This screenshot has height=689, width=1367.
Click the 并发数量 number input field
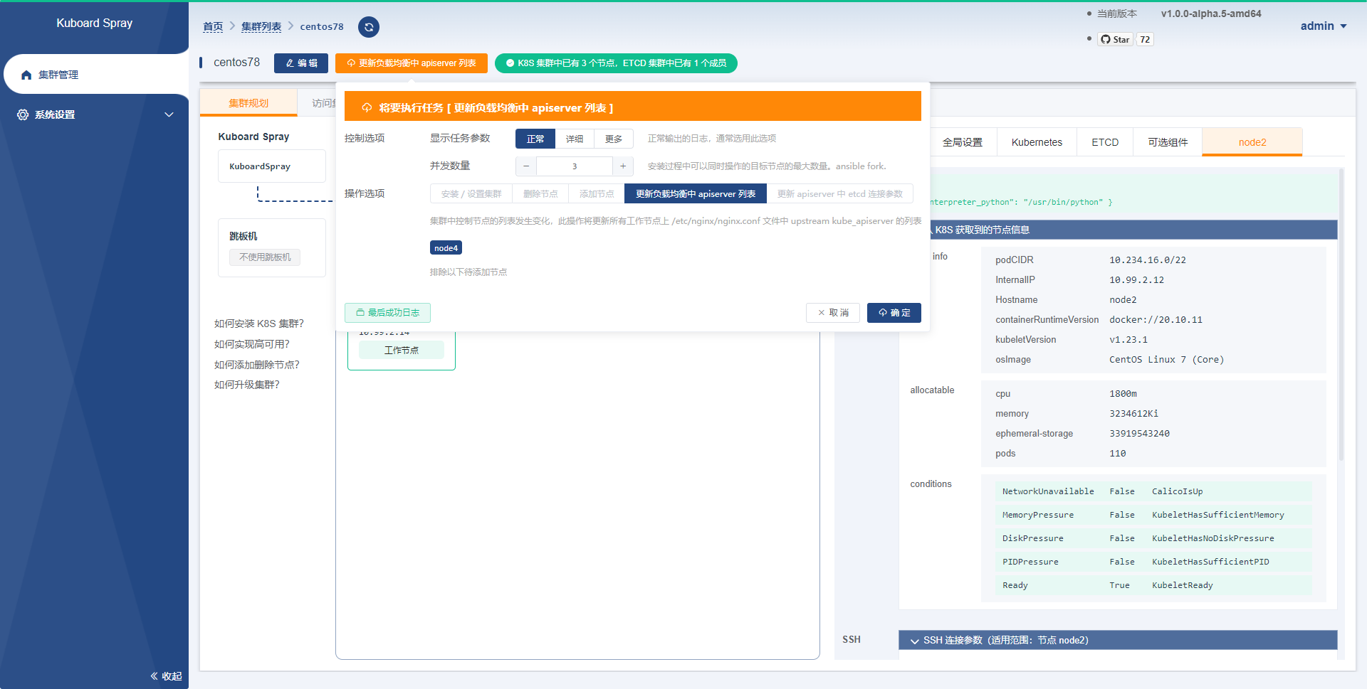click(x=575, y=166)
